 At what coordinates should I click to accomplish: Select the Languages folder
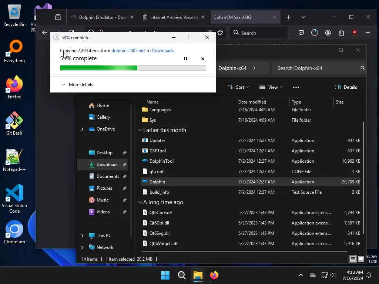(x=251, y=109)
